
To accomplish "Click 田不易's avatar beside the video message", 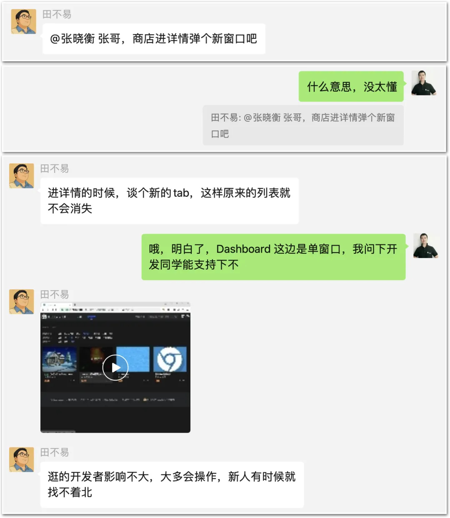I will tap(22, 301).
